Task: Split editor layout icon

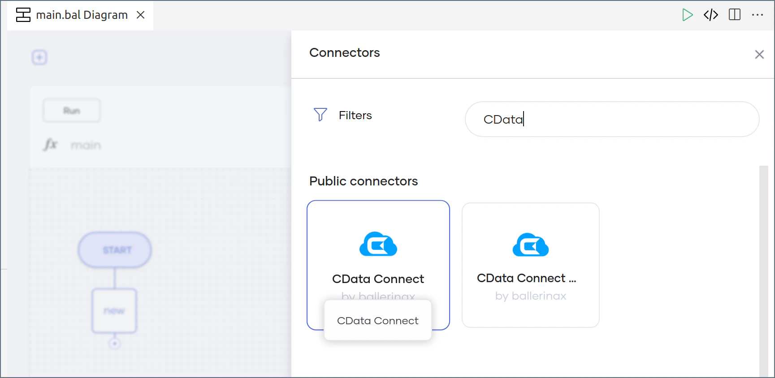Action: pos(735,15)
